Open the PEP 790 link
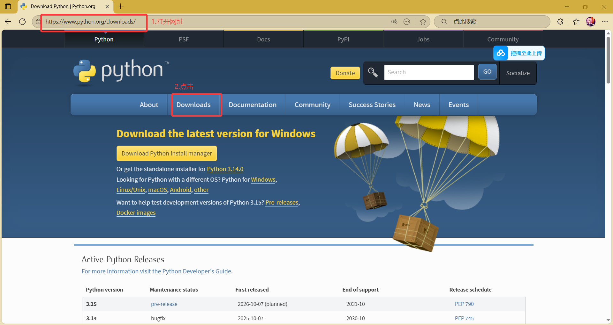 [464, 304]
